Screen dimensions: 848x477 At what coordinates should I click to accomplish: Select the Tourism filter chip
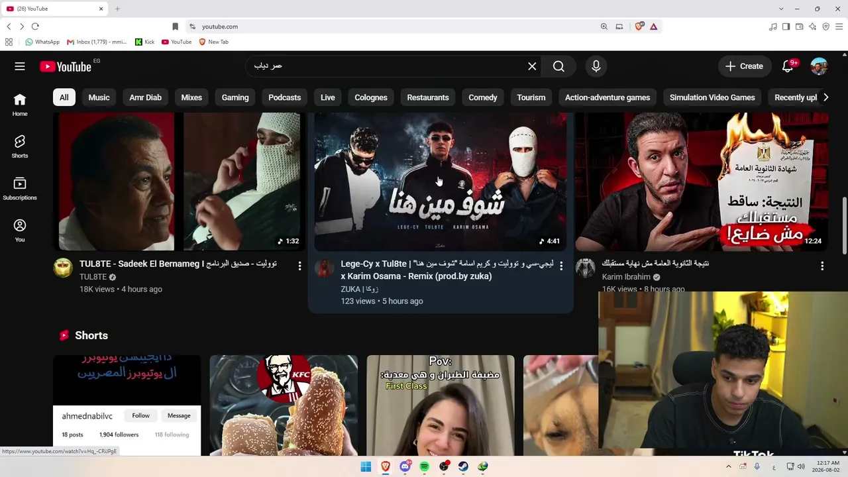click(x=531, y=97)
